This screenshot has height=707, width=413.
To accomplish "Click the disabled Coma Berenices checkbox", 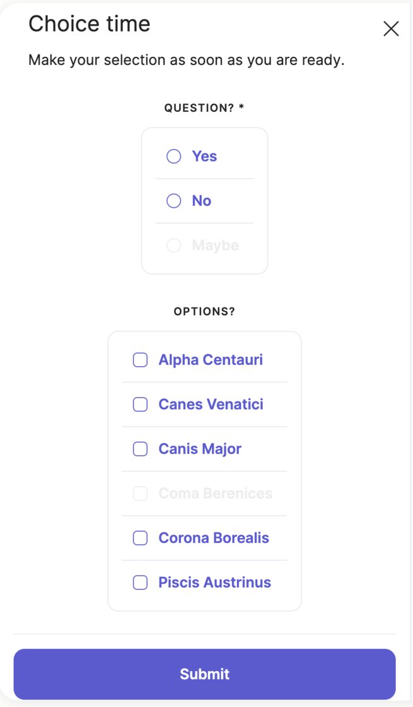I will (x=140, y=494).
